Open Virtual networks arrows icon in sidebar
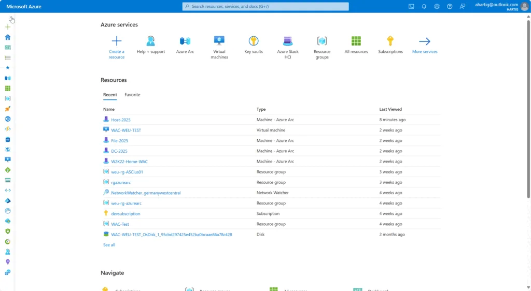531x291 pixels. click(7, 190)
